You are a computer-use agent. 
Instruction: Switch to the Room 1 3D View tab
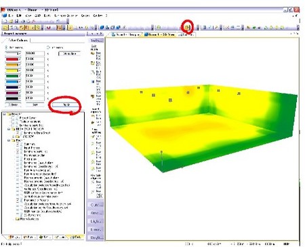point(159,35)
